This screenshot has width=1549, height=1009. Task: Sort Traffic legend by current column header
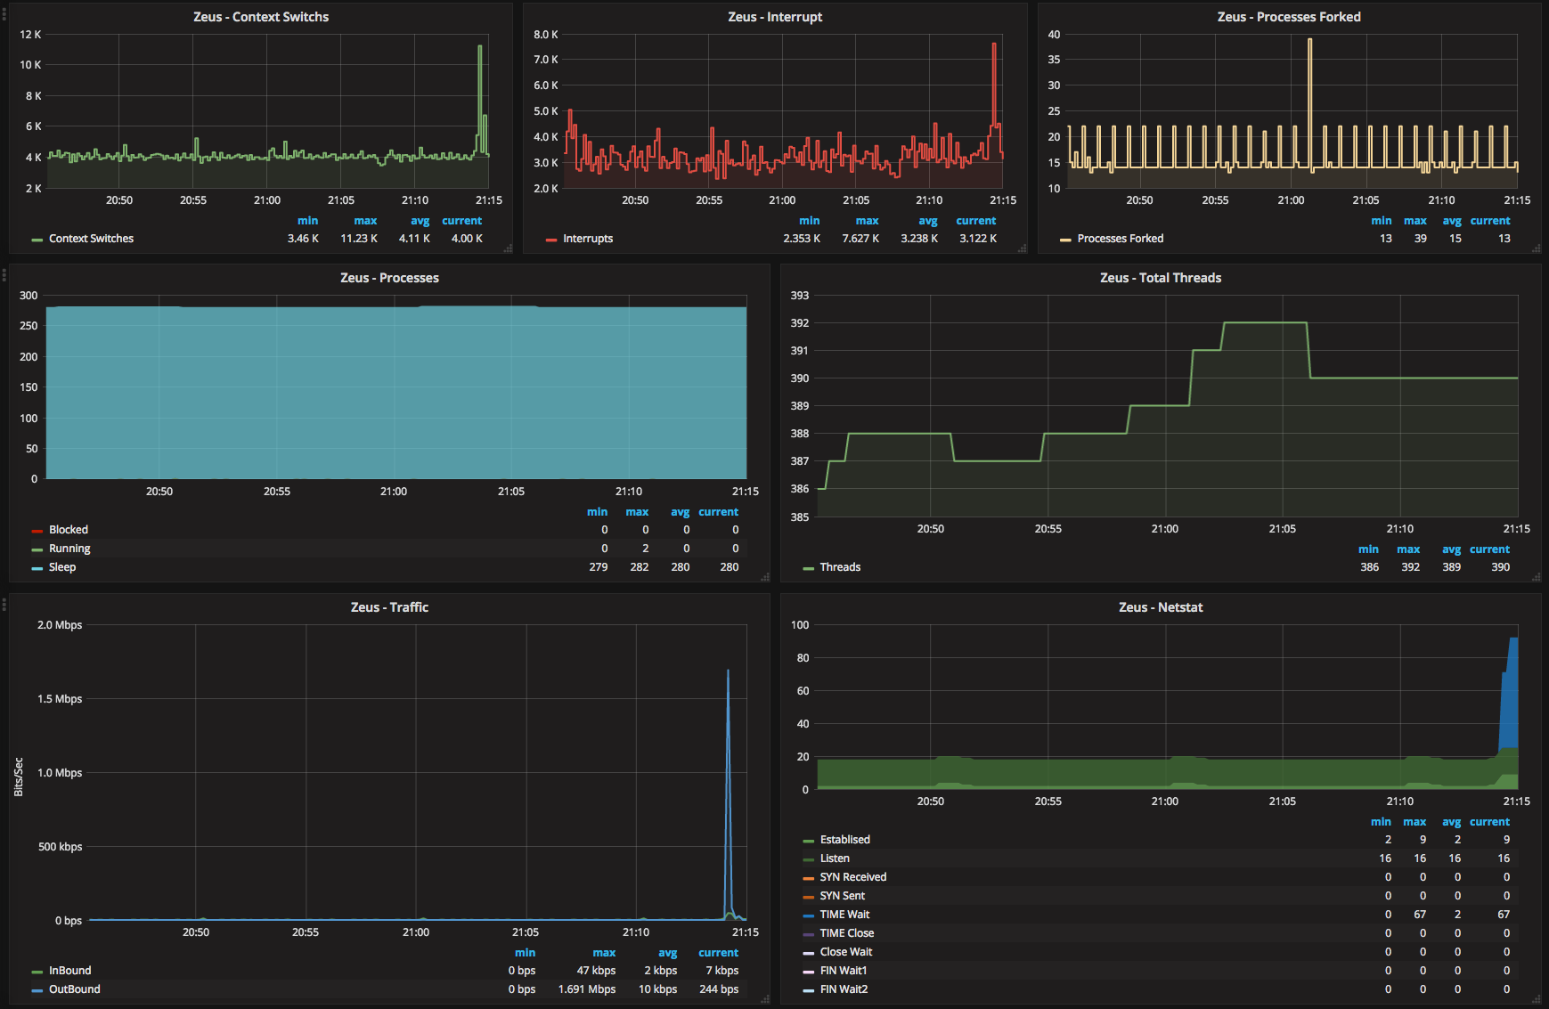[x=718, y=953]
